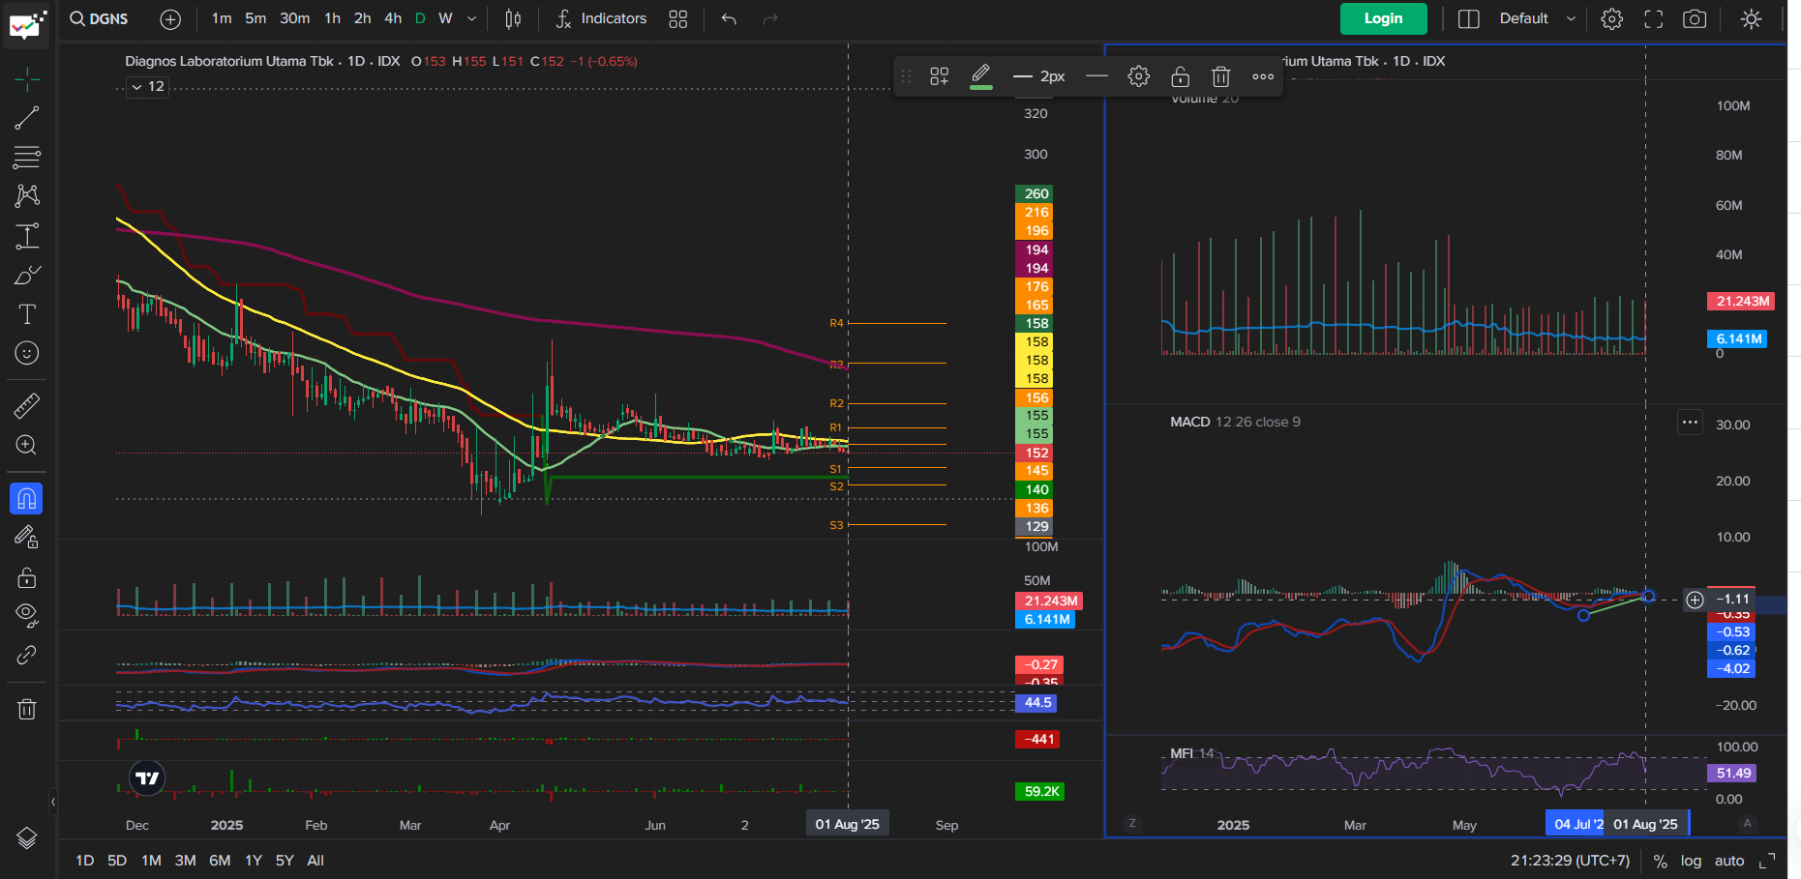This screenshot has height=879, width=1801.
Task: Switch to the 4h timeframe
Action: (393, 18)
